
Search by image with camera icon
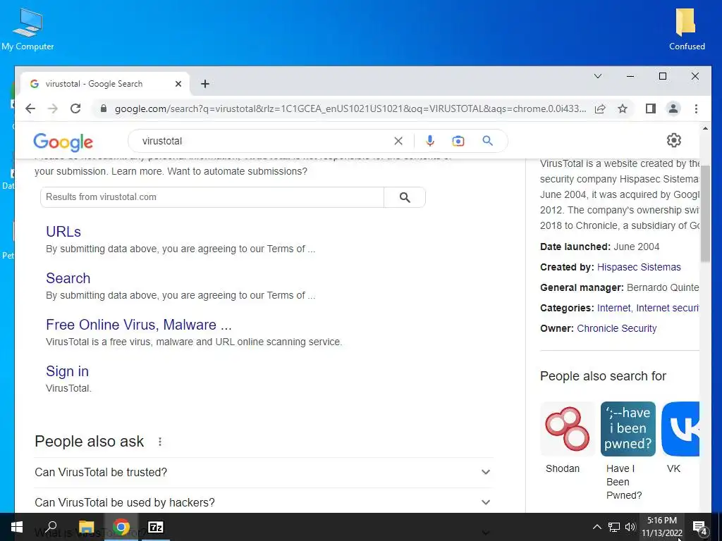point(458,141)
